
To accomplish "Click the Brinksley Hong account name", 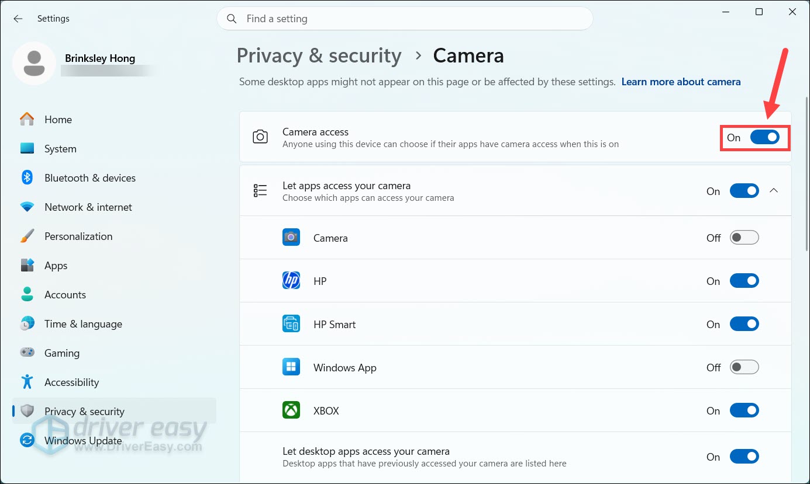I will [100, 58].
